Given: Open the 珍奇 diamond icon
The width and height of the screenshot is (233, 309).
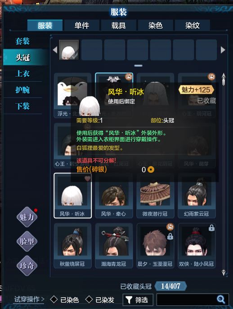Looking at the screenshot, I should tap(27, 265).
